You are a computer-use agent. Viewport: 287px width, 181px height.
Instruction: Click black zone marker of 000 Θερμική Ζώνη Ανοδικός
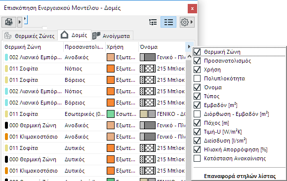[6, 125]
